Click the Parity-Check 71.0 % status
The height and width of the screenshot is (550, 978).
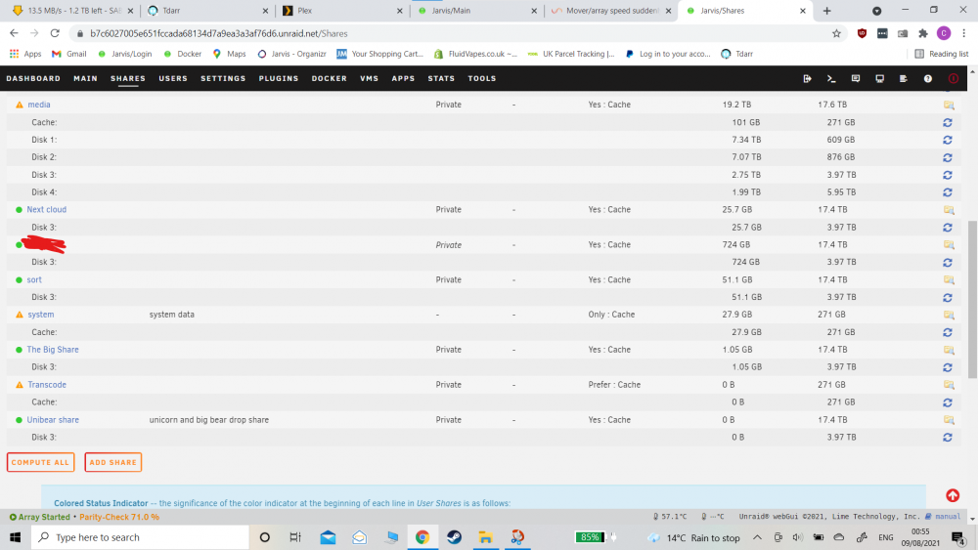point(119,517)
